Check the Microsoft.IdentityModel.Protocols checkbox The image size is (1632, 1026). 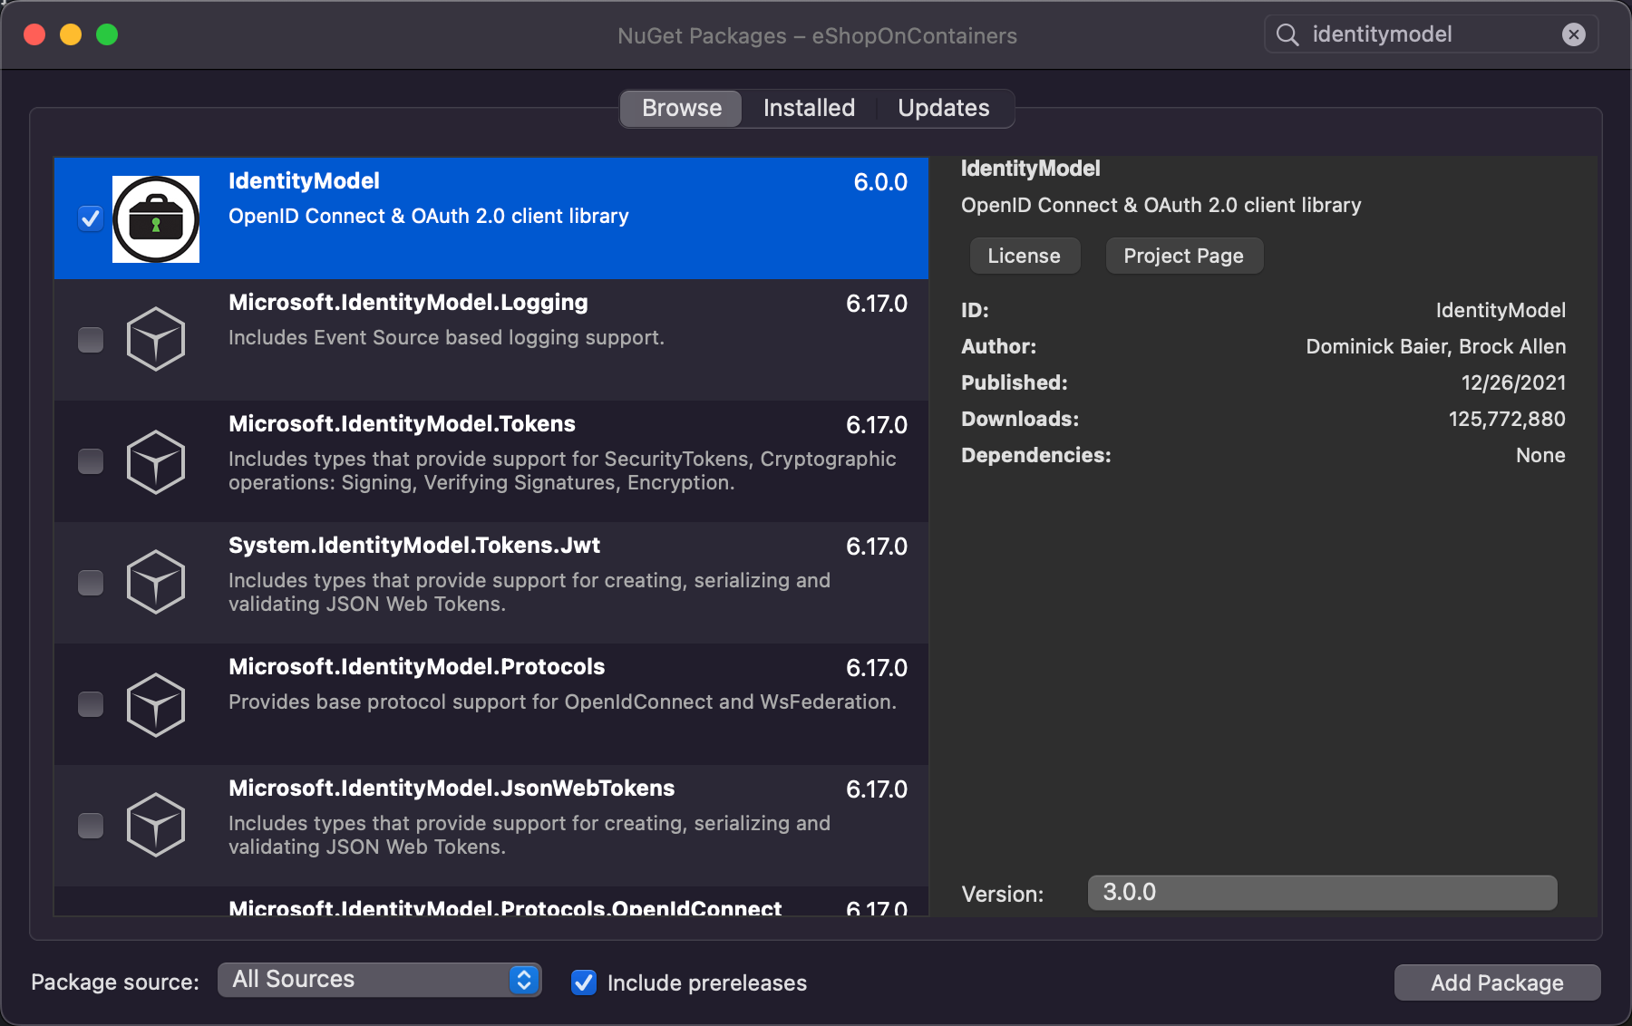[91, 704]
